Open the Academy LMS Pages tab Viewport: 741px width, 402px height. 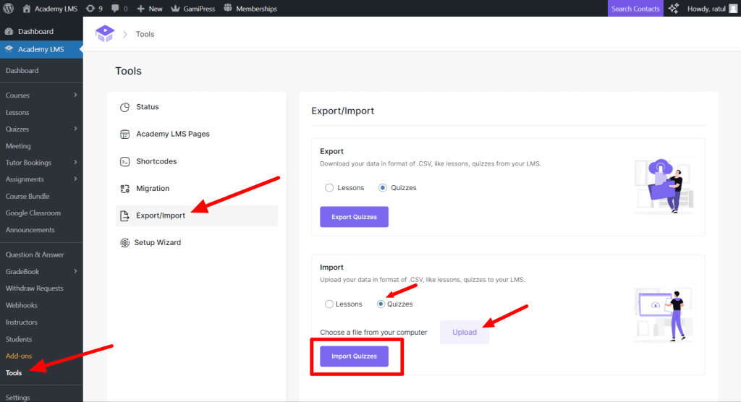[x=197, y=134]
